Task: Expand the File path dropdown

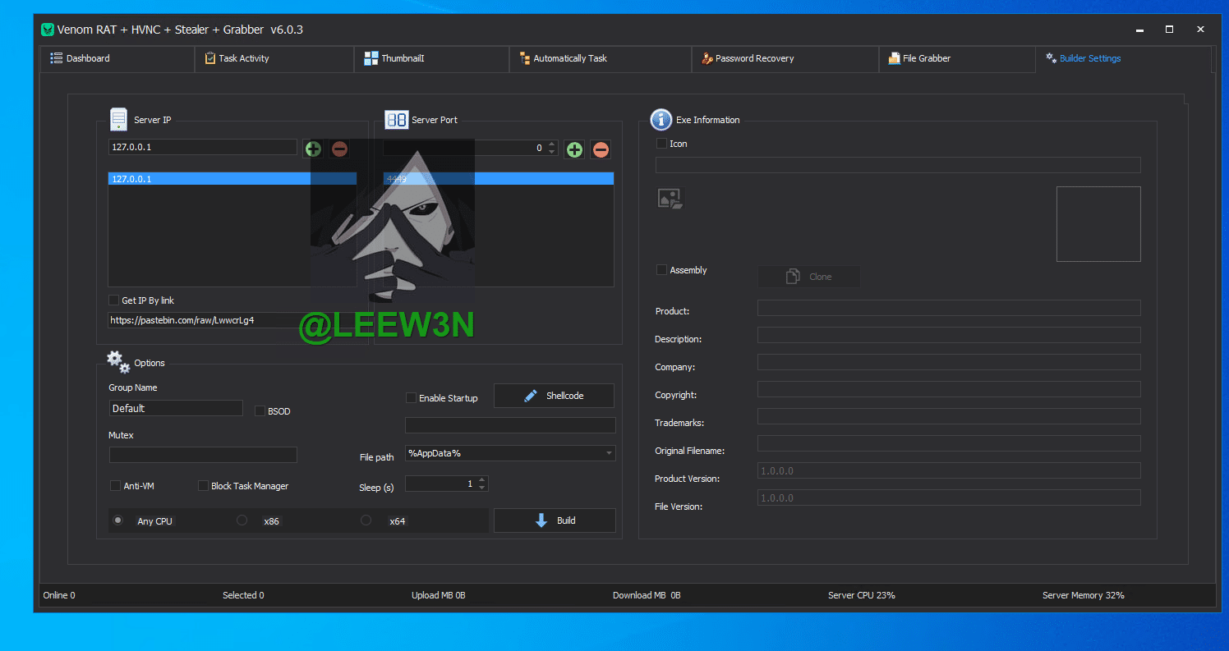Action: (609, 453)
